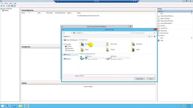Expand This PC in navigation tree
This screenshot has height=108, width=193.
63,55
